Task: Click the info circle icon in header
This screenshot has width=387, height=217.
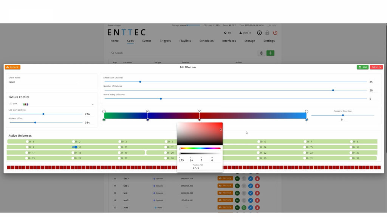Action: pyautogui.click(x=259, y=33)
